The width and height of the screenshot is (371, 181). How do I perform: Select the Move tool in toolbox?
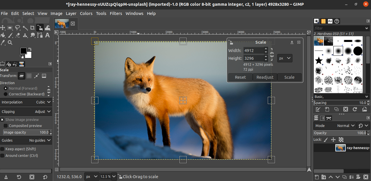3,28
